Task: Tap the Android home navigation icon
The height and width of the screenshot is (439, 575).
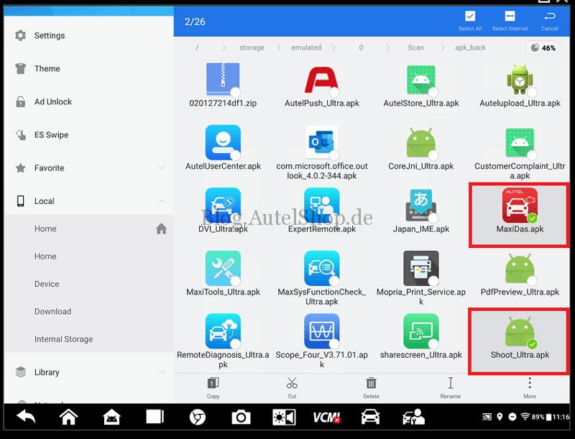Action: point(68,417)
